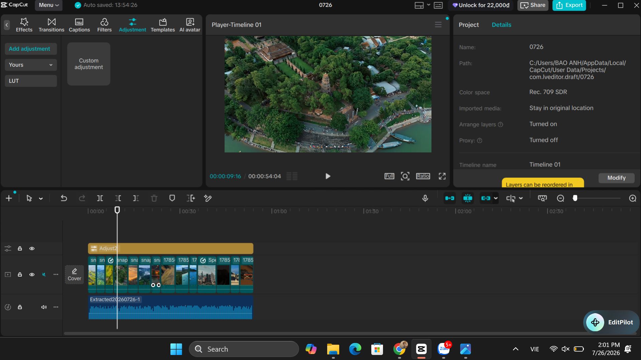Click the Modify button in project panel
641x360 pixels.
616,178
